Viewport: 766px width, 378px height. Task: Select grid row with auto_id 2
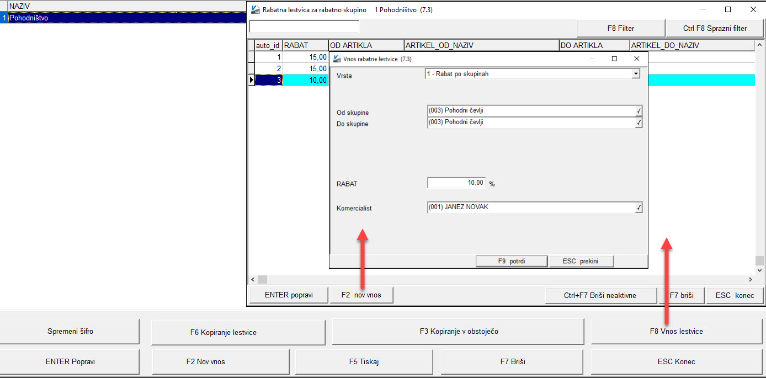click(268, 68)
